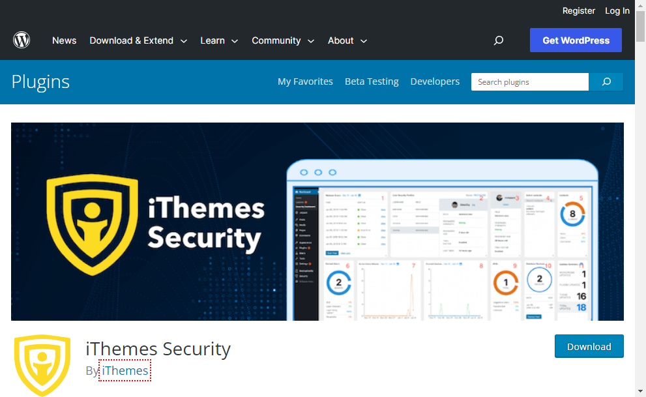Viewport: 646px width, 397px height.
Task: Click the Log In link
Action: (x=617, y=10)
